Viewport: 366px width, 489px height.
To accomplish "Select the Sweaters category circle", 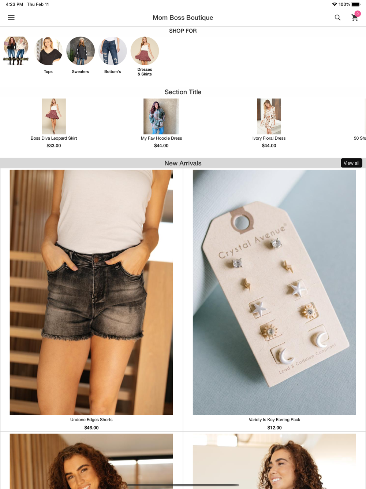I will 81,51.
